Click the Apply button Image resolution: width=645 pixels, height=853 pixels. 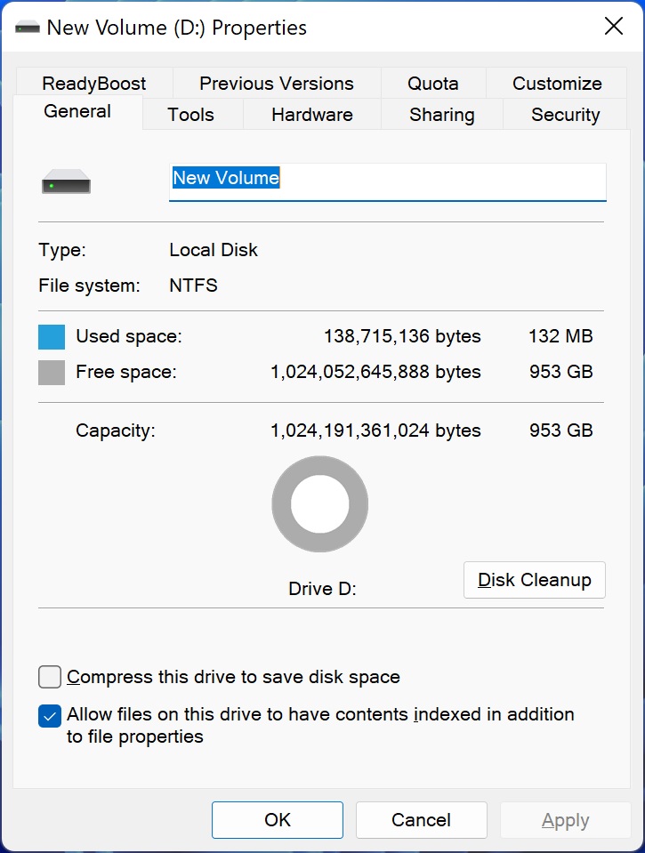pos(566,820)
